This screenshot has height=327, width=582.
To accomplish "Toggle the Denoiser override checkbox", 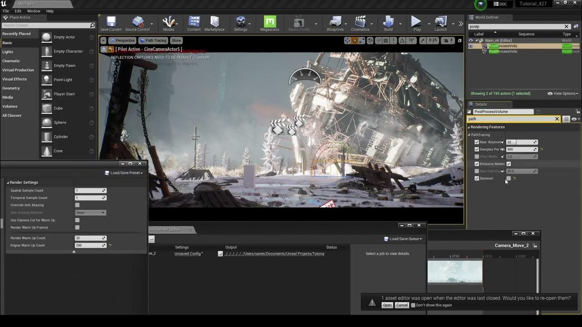I will coord(477,178).
